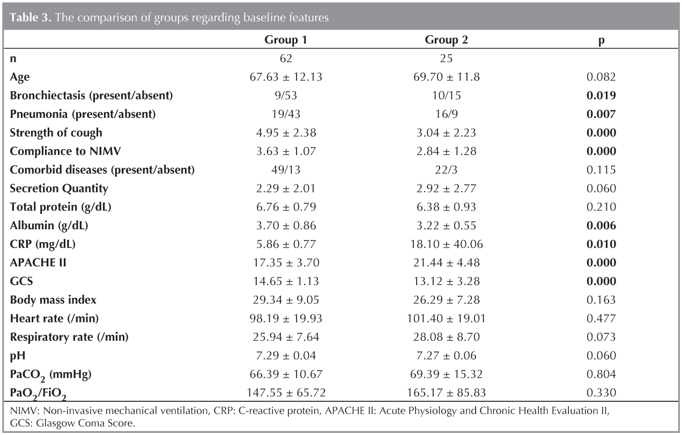The image size is (682, 435).
Task: Click the Age row label
Action: pos(19,77)
